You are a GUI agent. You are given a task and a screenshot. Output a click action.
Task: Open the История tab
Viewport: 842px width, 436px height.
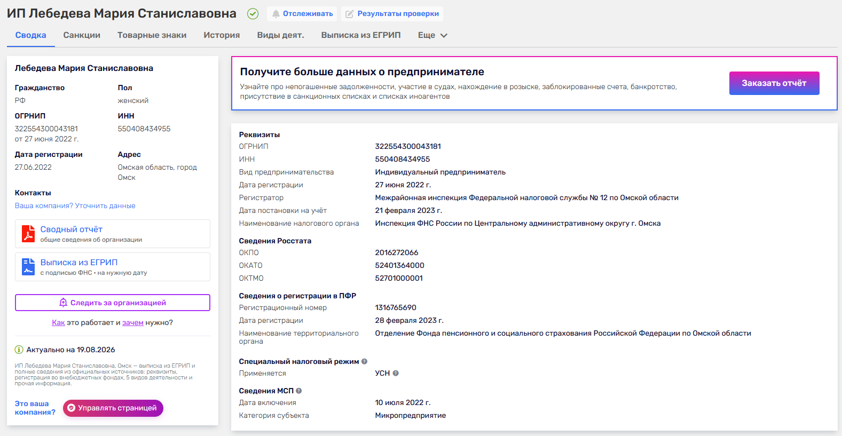pos(222,35)
